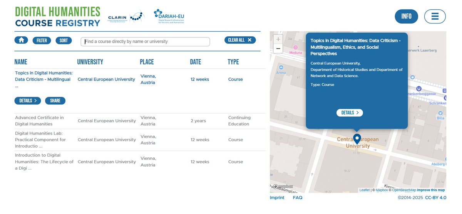Click the CLARIN logo
Image resolution: width=462 pixels, height=214 pixels.
pos(125,17)
